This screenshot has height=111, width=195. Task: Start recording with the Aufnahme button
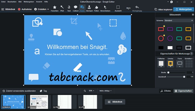click(25, 9)
